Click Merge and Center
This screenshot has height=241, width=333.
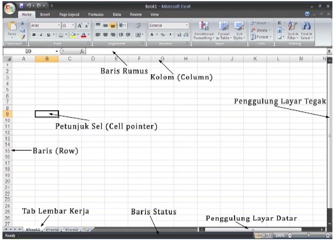tap(138, 35)
